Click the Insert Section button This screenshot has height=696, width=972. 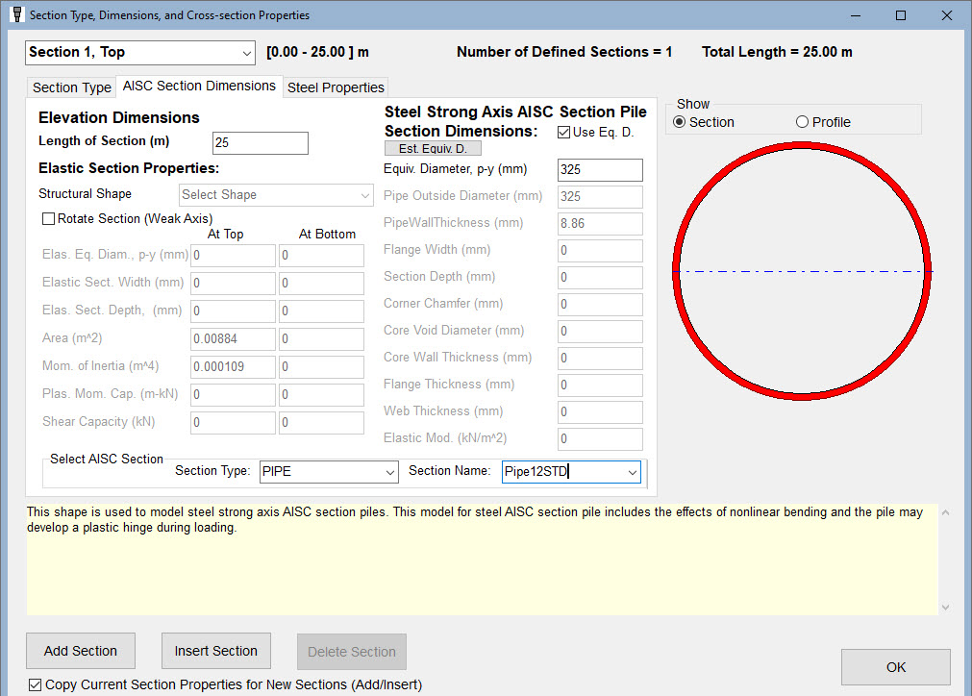[x=215, y=651]
